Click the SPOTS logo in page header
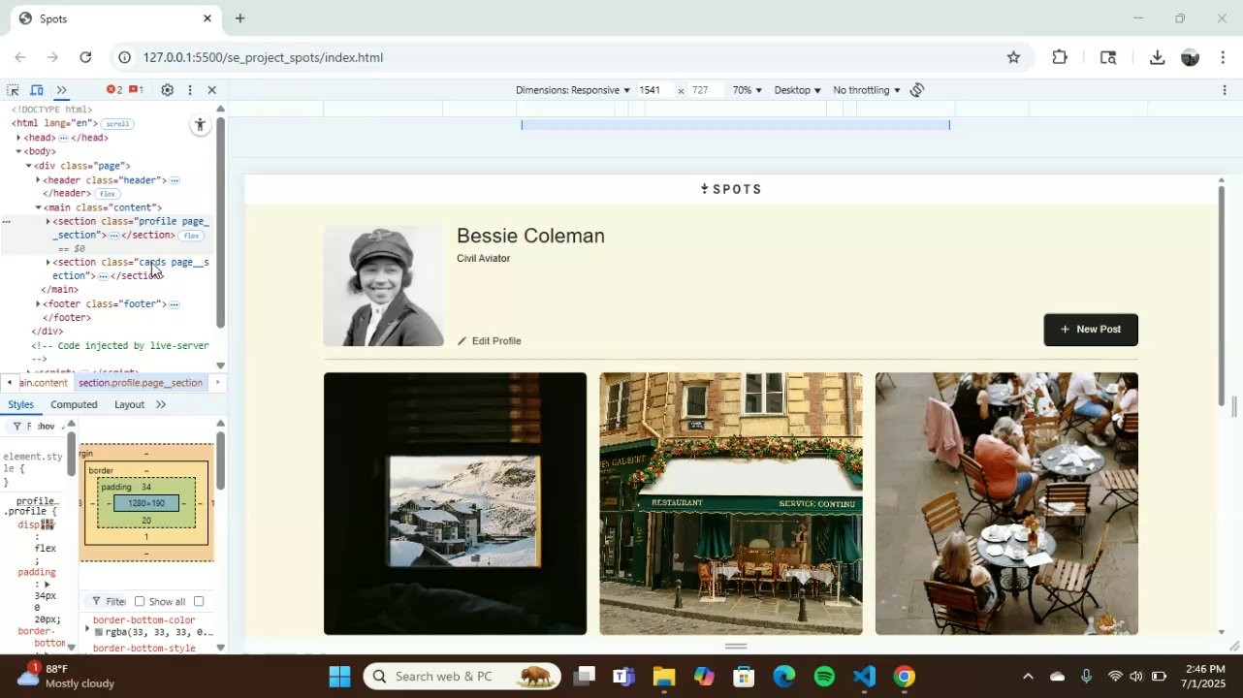Screen dimensions: 1243x698 click(x=731, y=189)
